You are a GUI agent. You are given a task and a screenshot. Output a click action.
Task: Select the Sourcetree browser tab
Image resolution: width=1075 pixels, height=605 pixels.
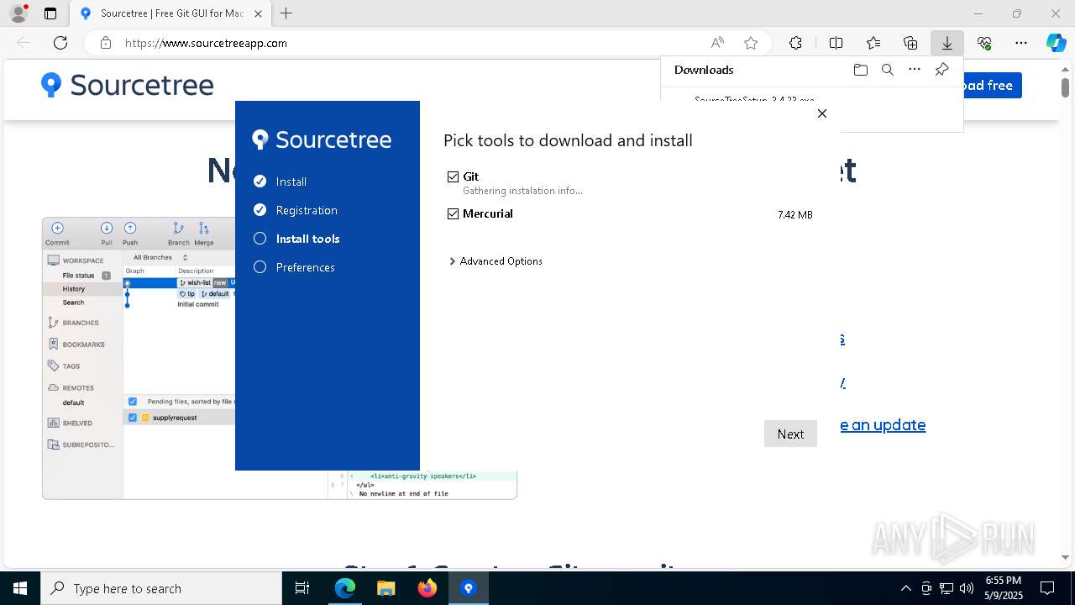tap(170, 13)
